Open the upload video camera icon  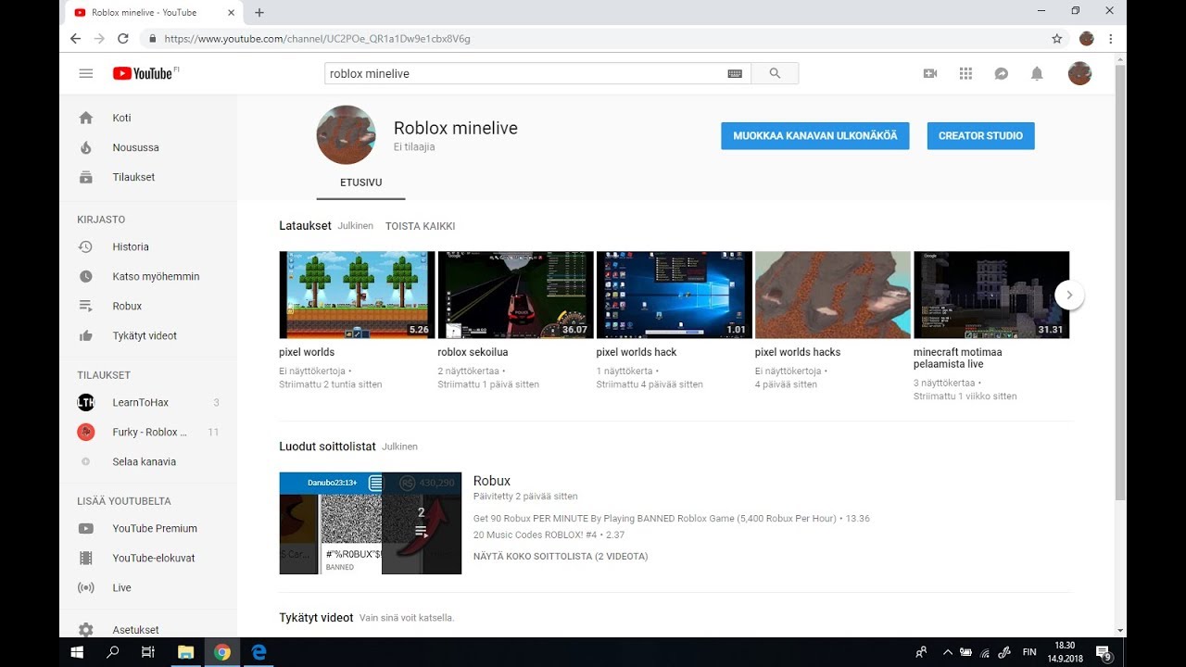(930, 73)
